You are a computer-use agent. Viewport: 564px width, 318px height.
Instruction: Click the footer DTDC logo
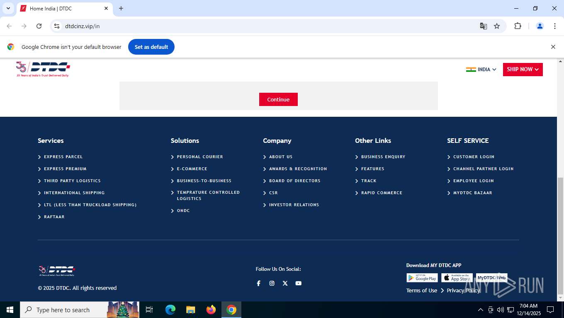56,271
